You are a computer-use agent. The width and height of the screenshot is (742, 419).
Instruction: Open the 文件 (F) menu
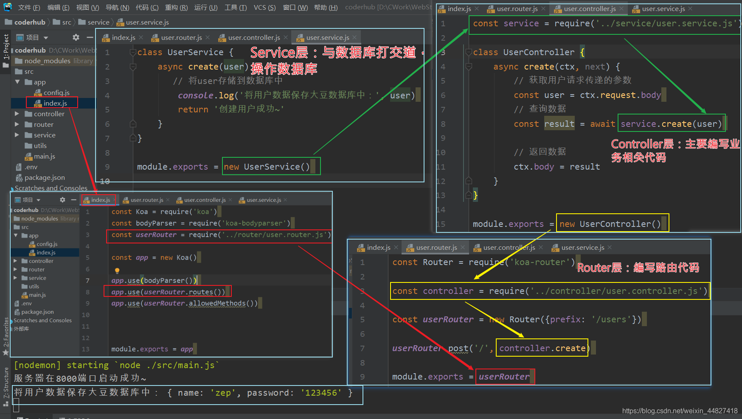pos(29,8)
